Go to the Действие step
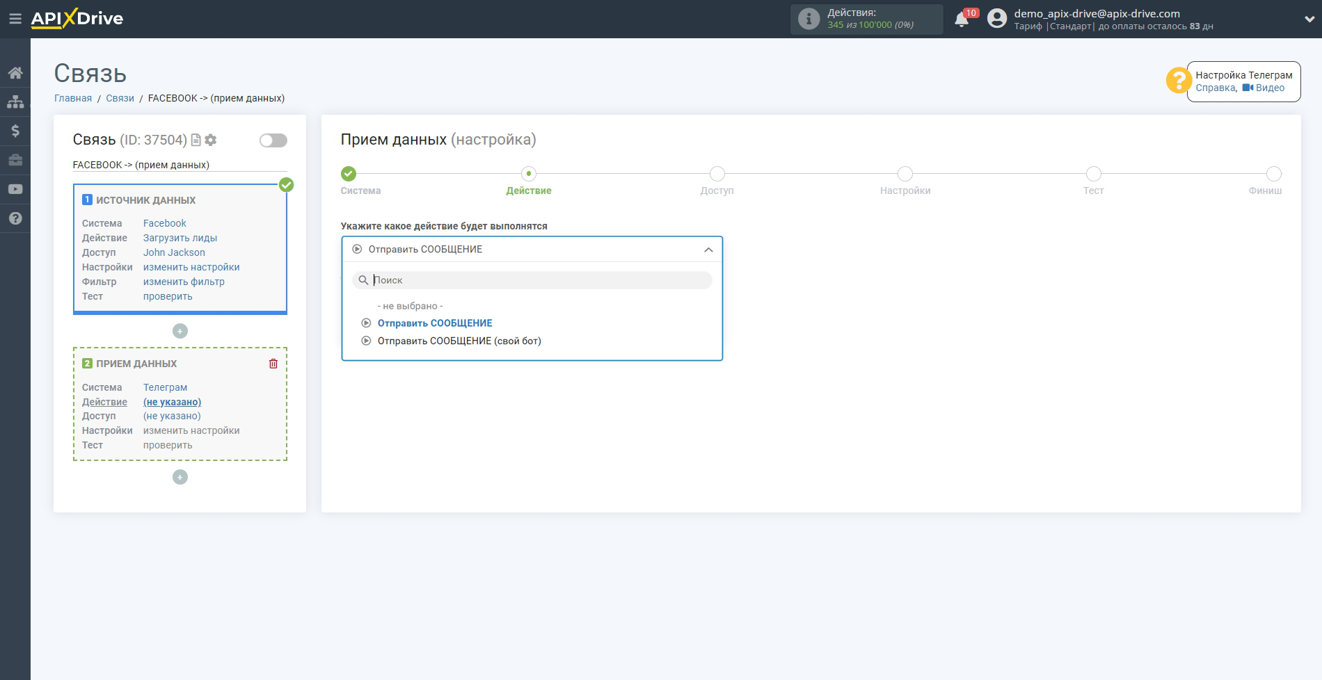1322x680 pixels. (x=529, y=174)
